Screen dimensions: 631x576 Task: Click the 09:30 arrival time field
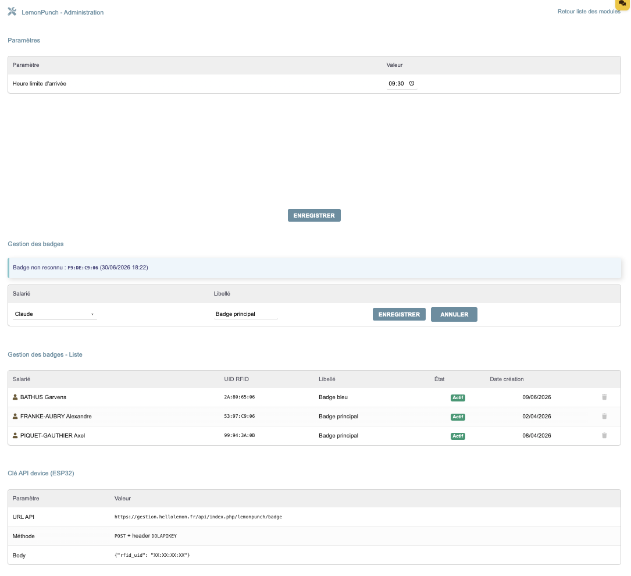pos(402,83)
